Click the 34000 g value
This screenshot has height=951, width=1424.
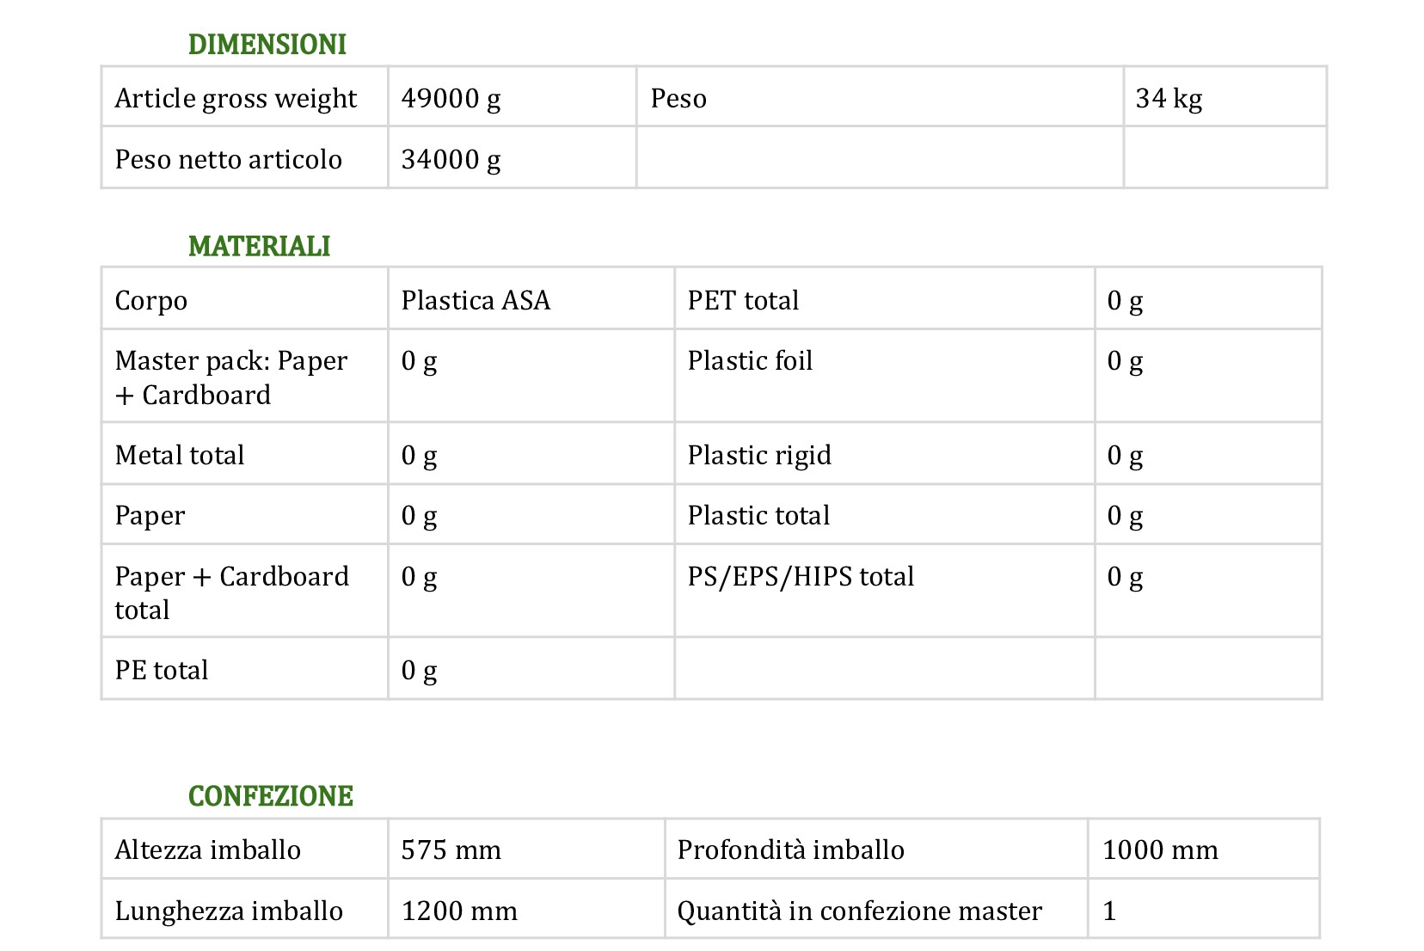click(x=451, y=160)
